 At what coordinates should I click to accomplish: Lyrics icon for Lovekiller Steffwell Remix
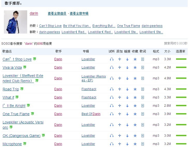pos(143,78)
